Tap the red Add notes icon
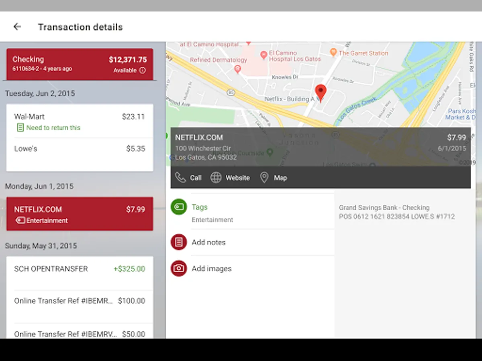The height and width of the screenshot is (361, 482). click(179, 242)
